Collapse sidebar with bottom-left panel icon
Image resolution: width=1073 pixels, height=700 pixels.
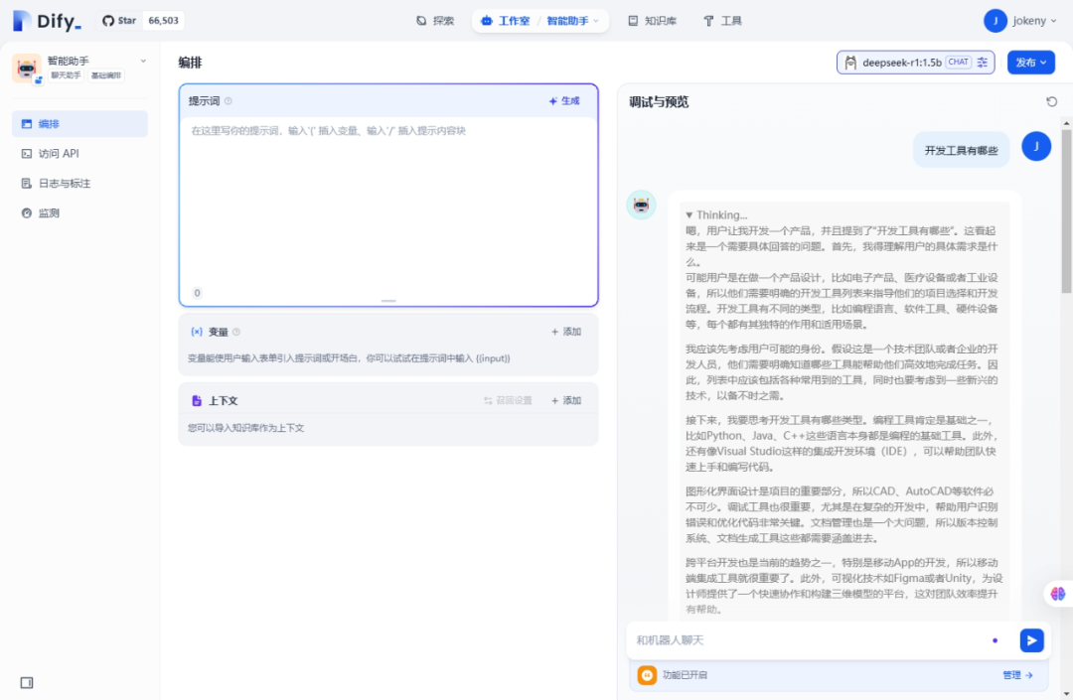click(27, 683)
